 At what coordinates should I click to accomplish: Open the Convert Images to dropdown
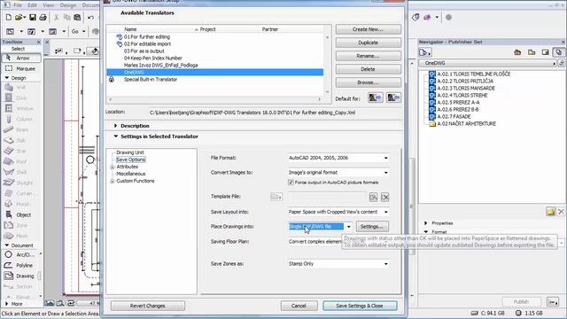(x=338, y=173)
